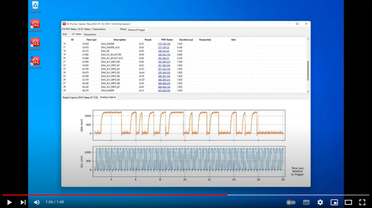Follow the 409-424 (16) PHY states link
Image resolution: width=372 pixels, height=208 pixels.
(x=164, y=87)
